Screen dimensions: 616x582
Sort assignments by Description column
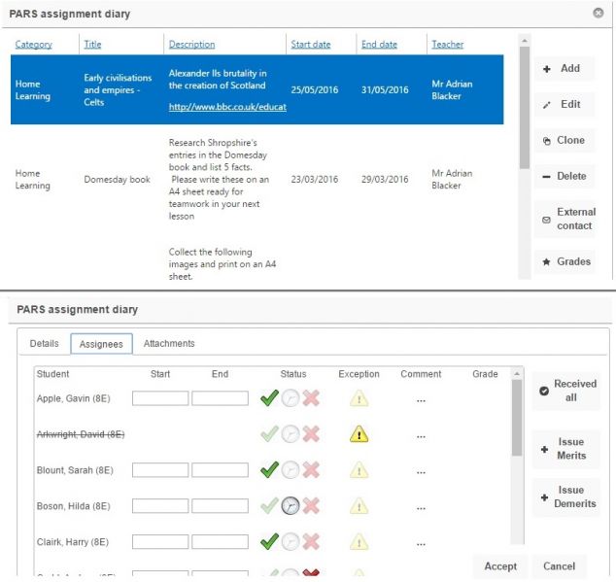coord(191,45)
